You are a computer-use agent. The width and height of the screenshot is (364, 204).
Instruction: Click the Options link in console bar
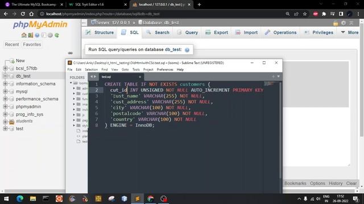point(317,184)
